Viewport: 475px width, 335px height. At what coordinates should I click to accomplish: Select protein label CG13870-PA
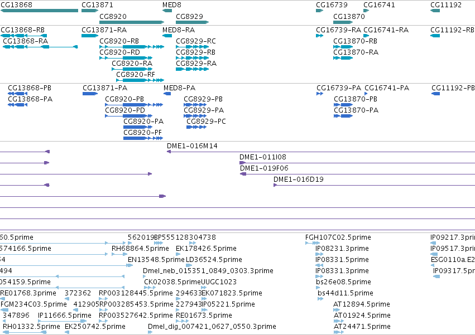coord(356,110)
